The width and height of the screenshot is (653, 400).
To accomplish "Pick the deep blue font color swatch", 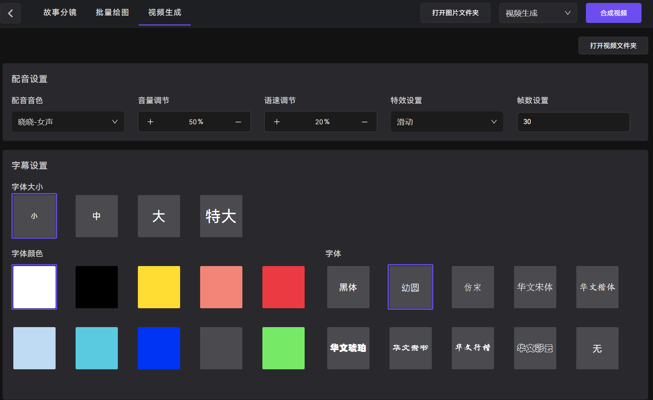I will [159, 348].
